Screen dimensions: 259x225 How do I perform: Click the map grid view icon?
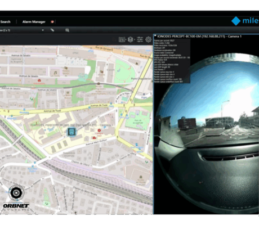pos(122,39)
